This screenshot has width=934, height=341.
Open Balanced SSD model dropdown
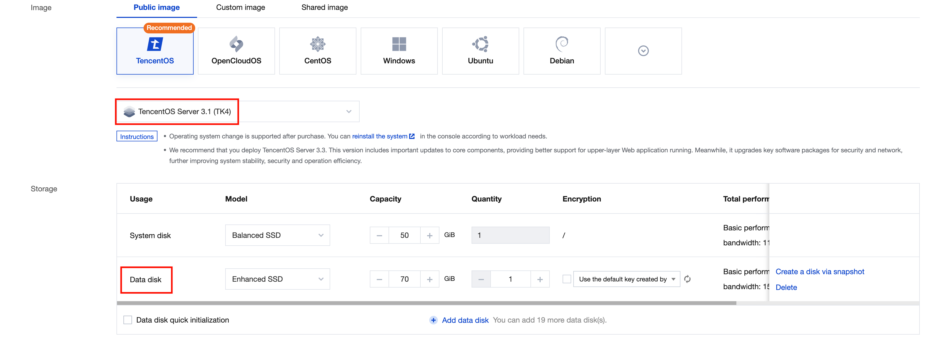277,235
